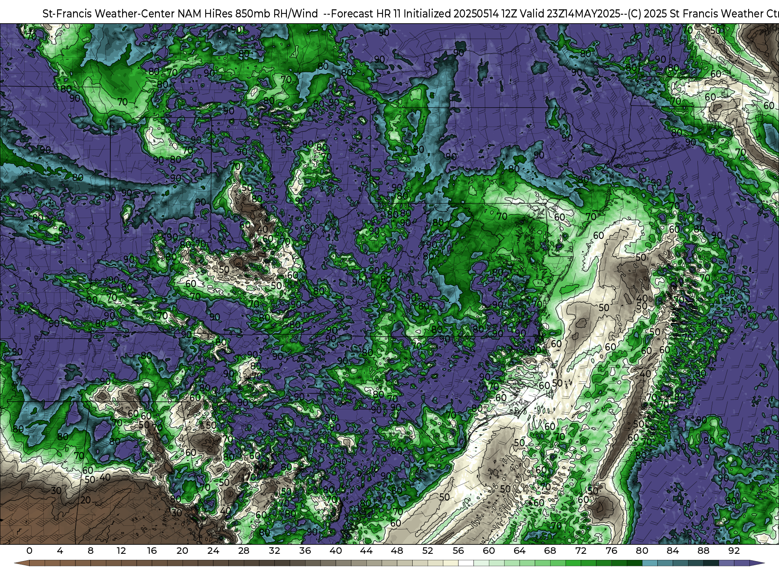Click the "NAM HiRes 850mb RH/Wind" title text
The width and height of the screenshot is (779, 568).
(247, 13)
